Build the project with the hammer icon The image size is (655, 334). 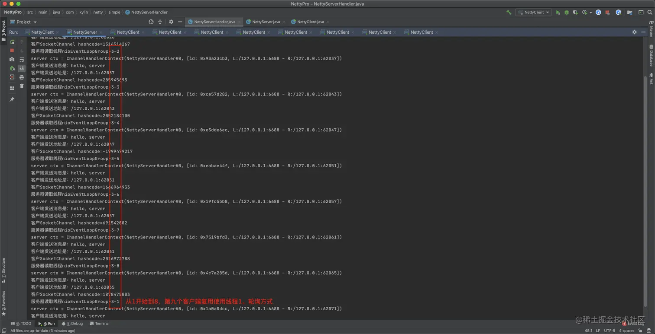pyautogui.click(x=509, y=13)
